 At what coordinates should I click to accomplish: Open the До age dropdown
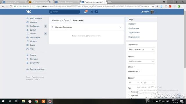(149, 83)
